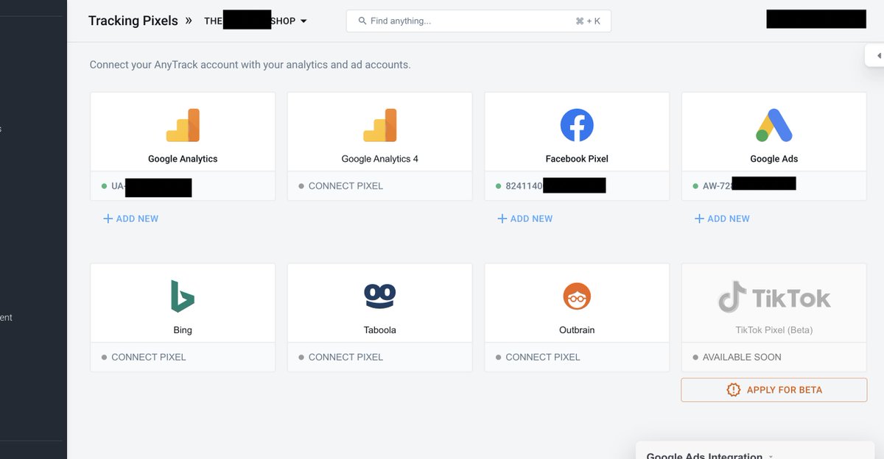Add new Google Ads connection

tap(722, 218)
